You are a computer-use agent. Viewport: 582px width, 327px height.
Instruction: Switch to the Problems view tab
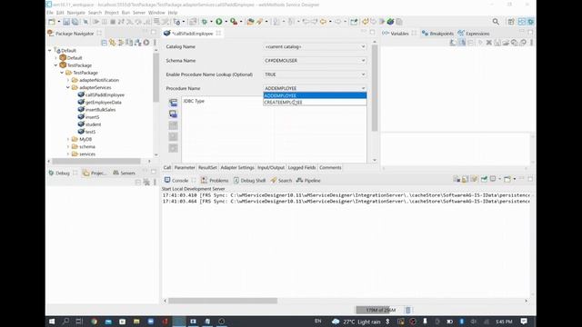coord(215,180)
